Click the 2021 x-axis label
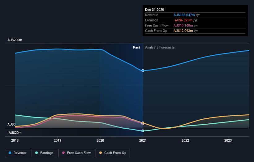This screenshot has width=254, height=162. pos(143,140)
